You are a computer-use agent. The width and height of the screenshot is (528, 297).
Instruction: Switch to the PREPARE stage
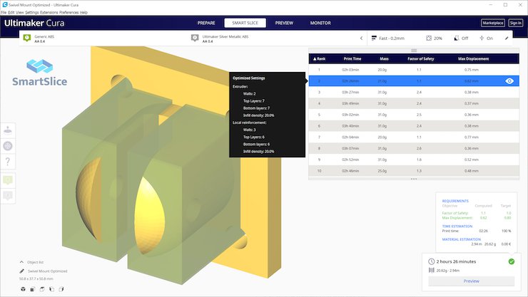tap(206, 23)
